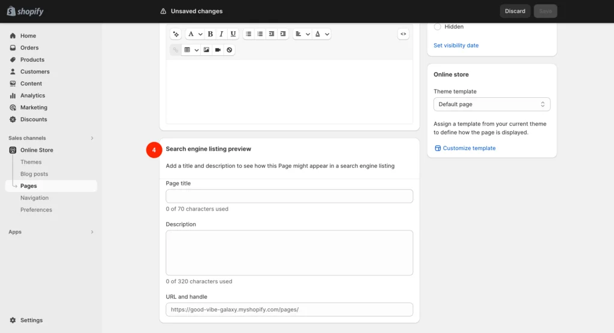
Task: Show HTML code view
Action: [404, 34]
